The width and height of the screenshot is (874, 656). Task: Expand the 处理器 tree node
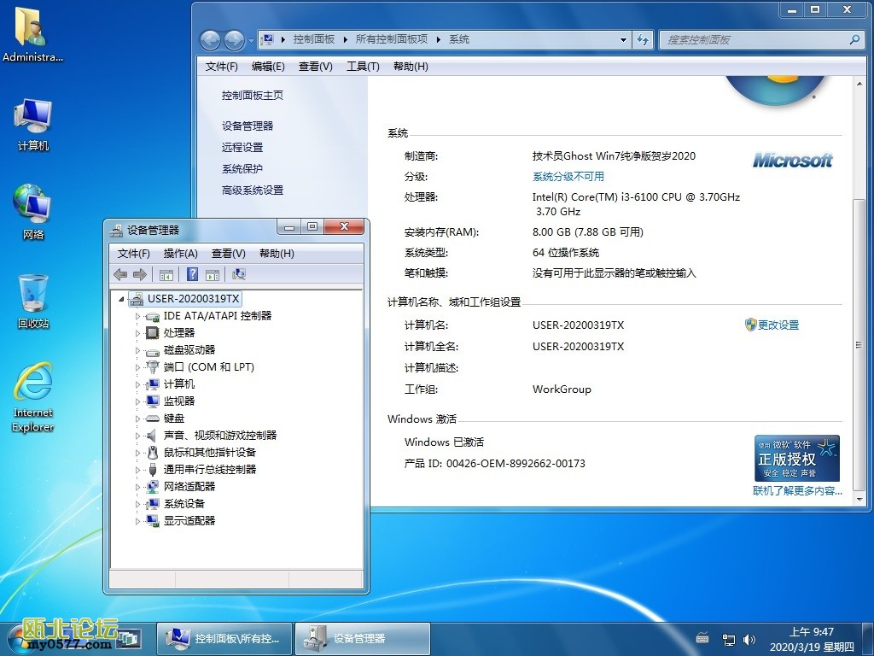[x=137, y=333]
